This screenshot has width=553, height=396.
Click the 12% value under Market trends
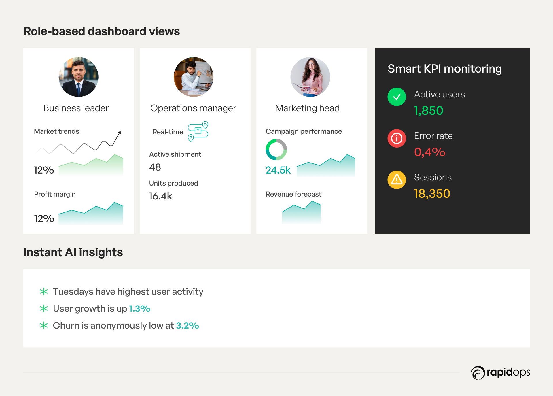(x=44, y=170)
